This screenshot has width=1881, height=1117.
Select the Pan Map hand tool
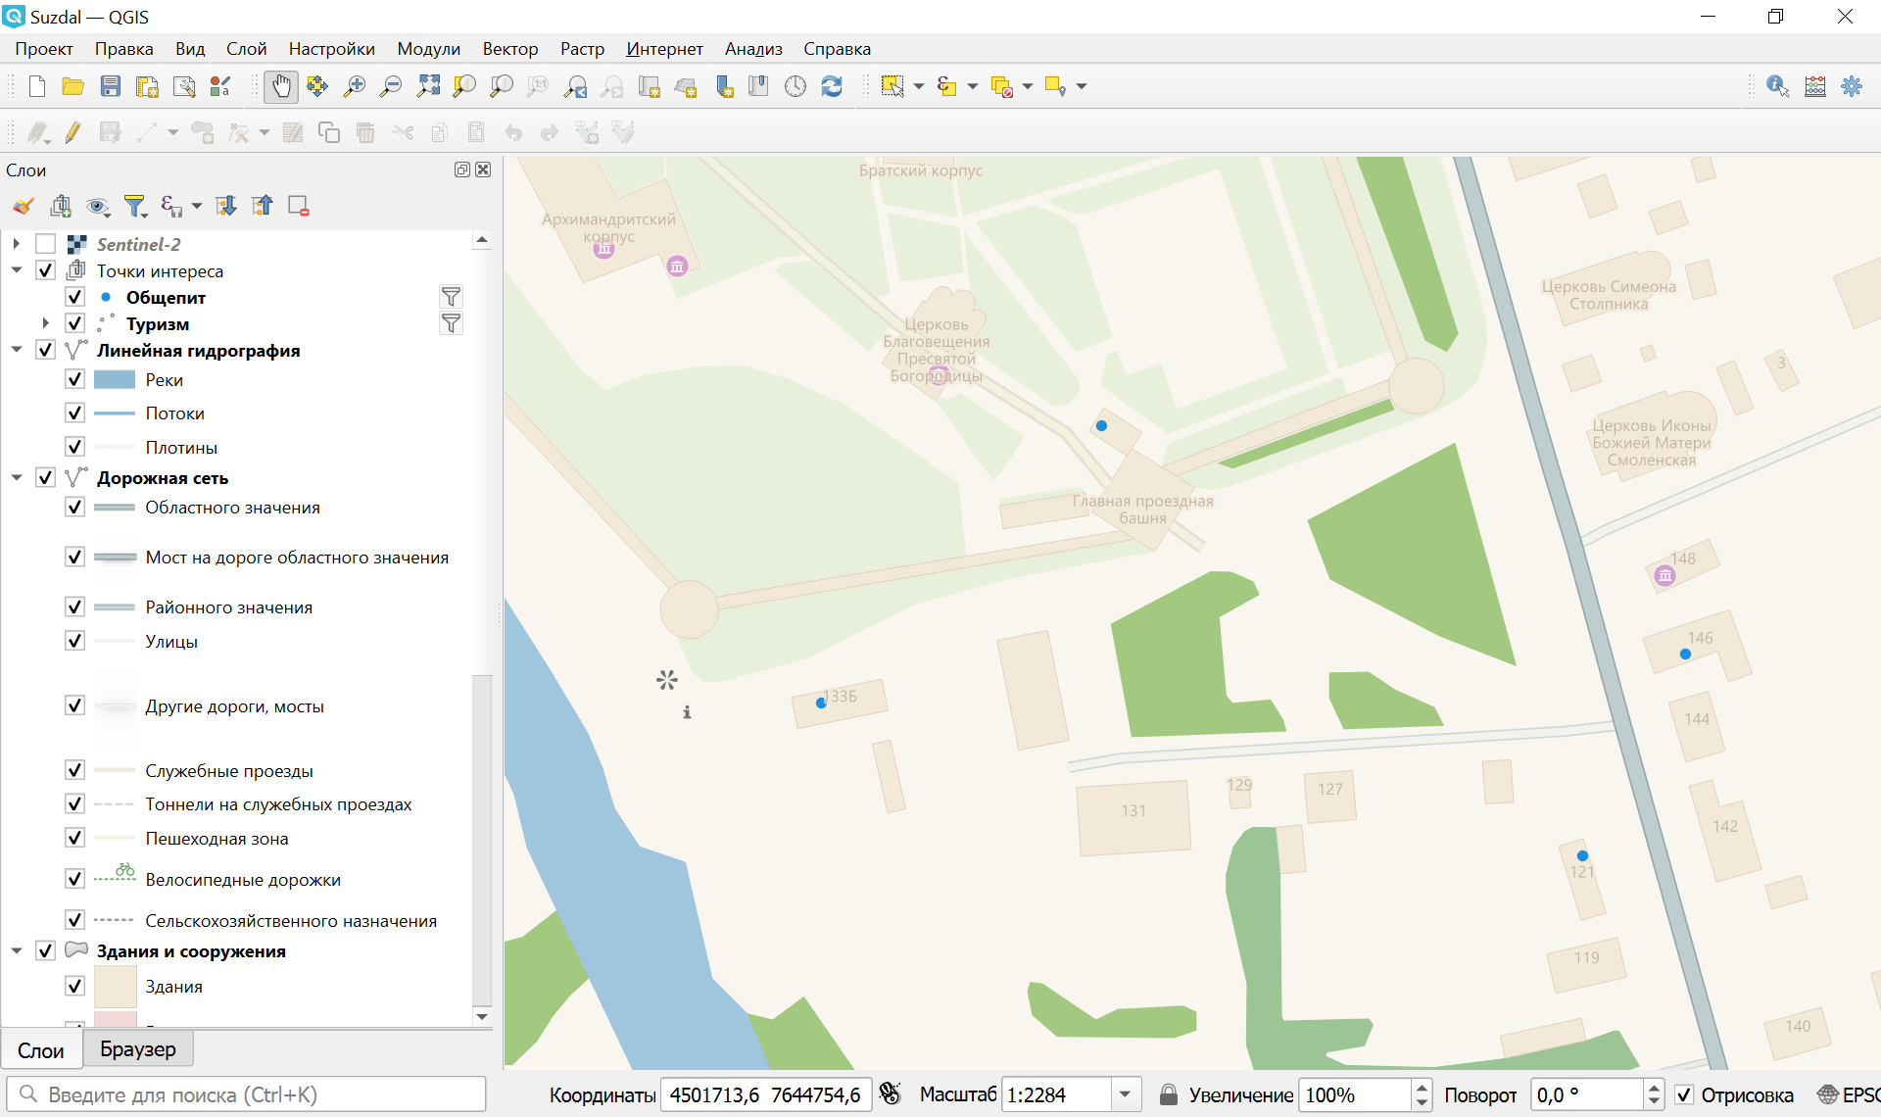281,86
